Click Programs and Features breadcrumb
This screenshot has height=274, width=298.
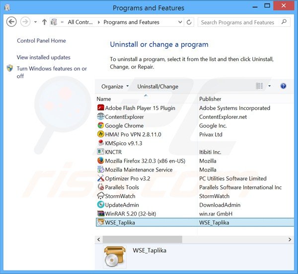point(131,22)
